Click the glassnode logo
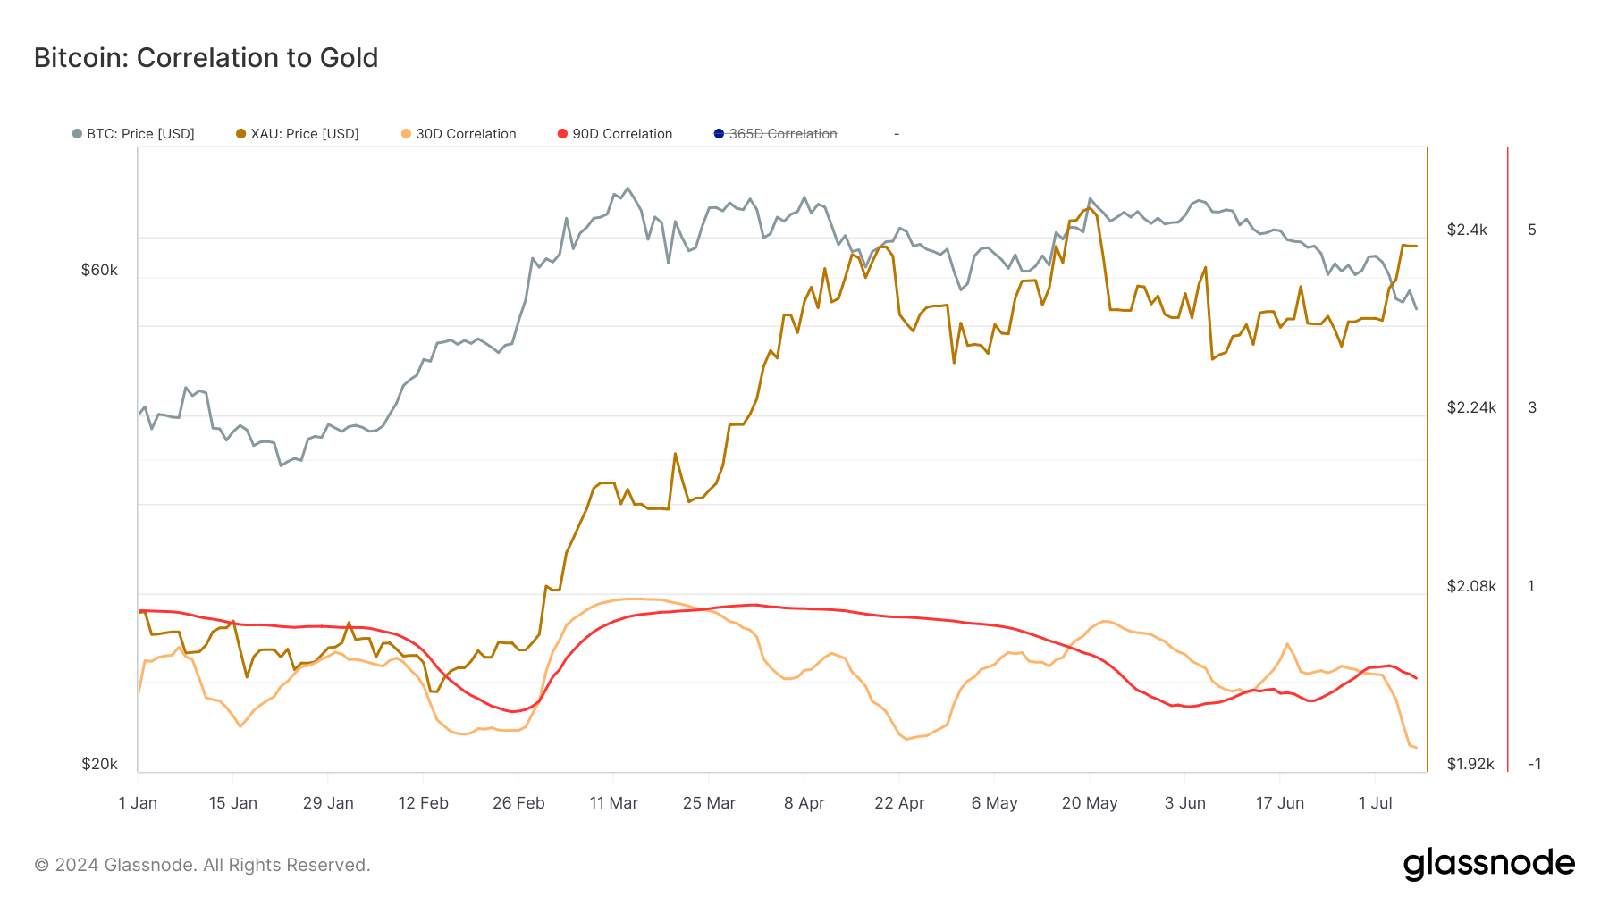 [1488, 864]
